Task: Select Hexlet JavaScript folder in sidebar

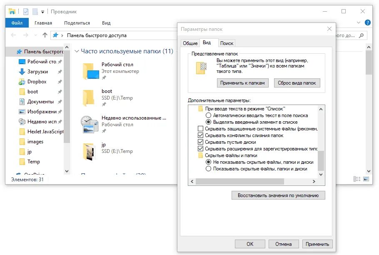Action: coord(41,132)
